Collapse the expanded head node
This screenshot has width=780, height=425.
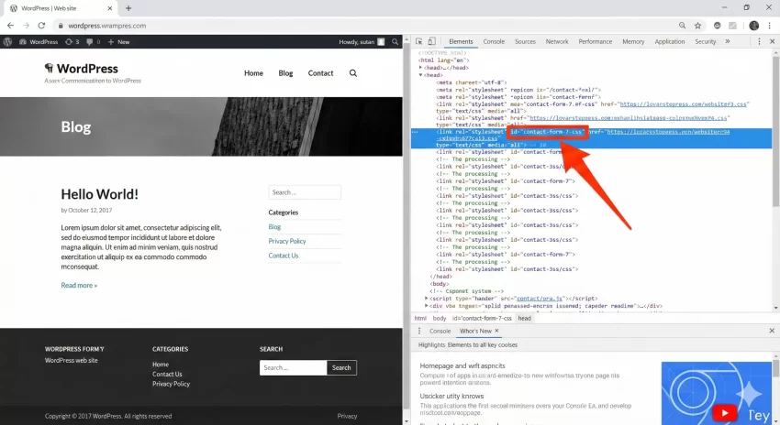421,75
